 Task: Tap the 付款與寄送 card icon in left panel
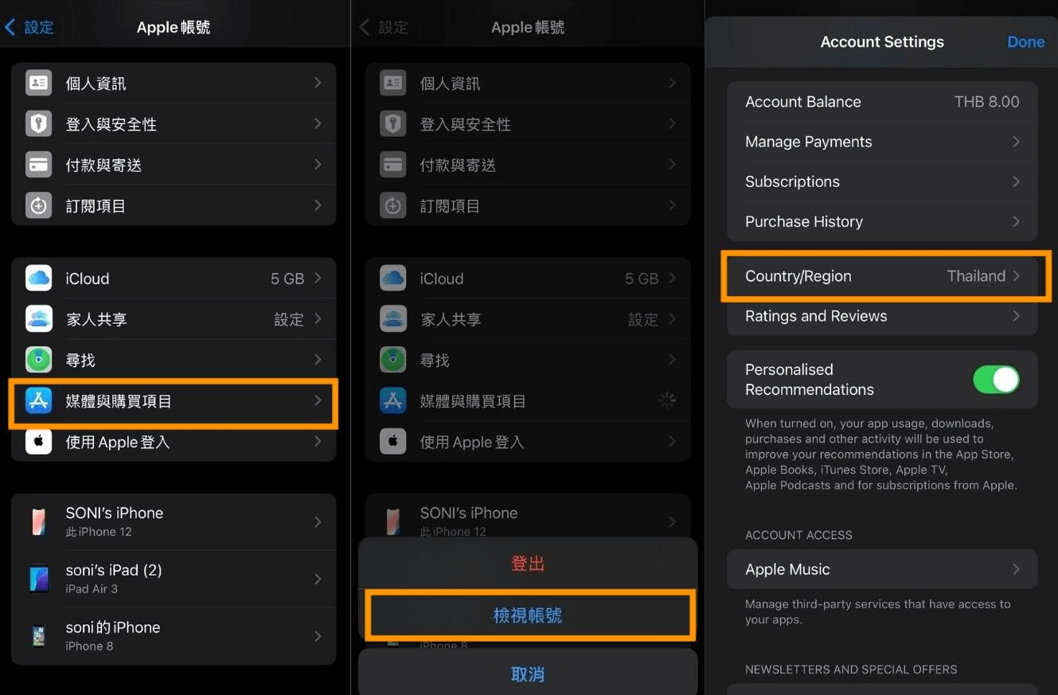[x=38, y=165]
